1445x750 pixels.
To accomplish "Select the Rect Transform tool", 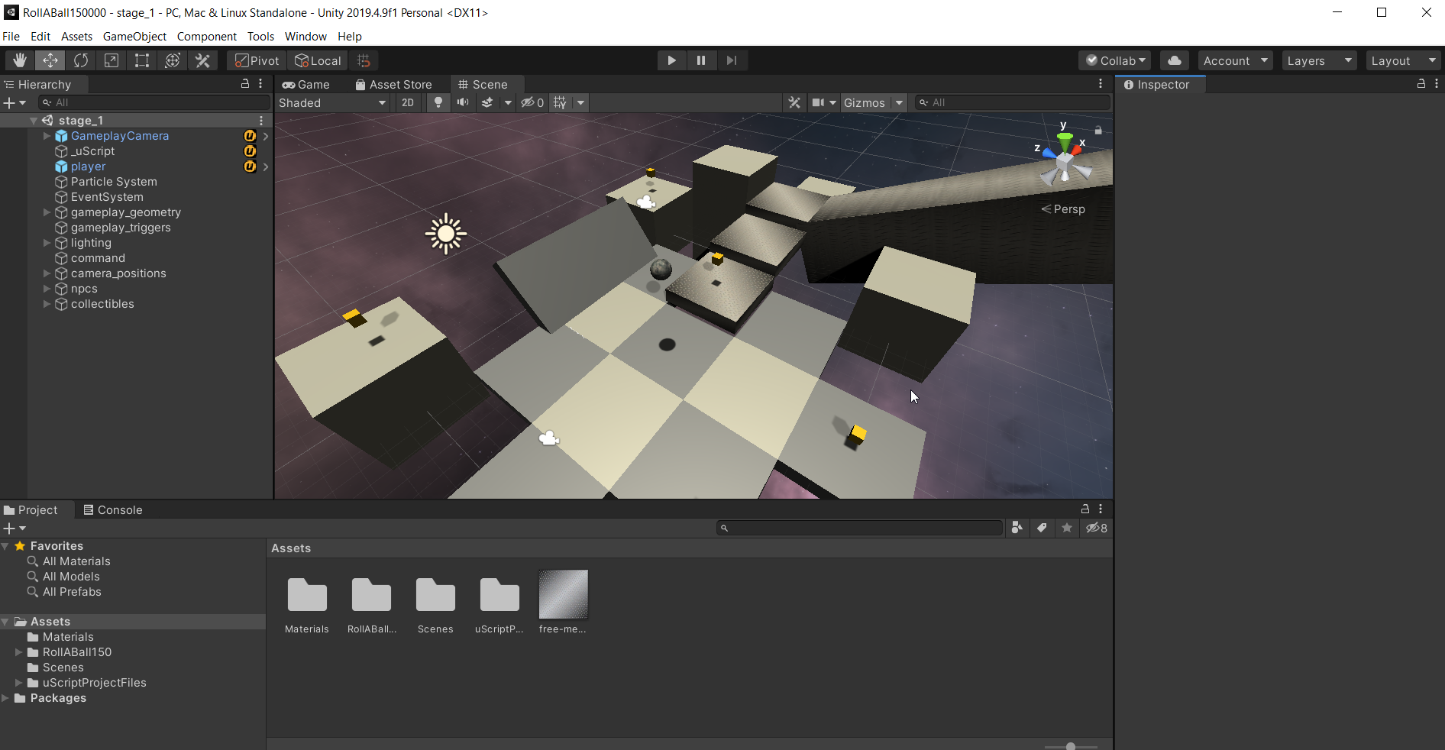I will pyautogui.click(x=142, y=60).
